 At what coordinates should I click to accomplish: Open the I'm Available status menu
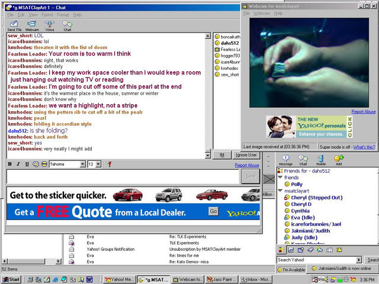pyautogui.click(x=291, y=270)
